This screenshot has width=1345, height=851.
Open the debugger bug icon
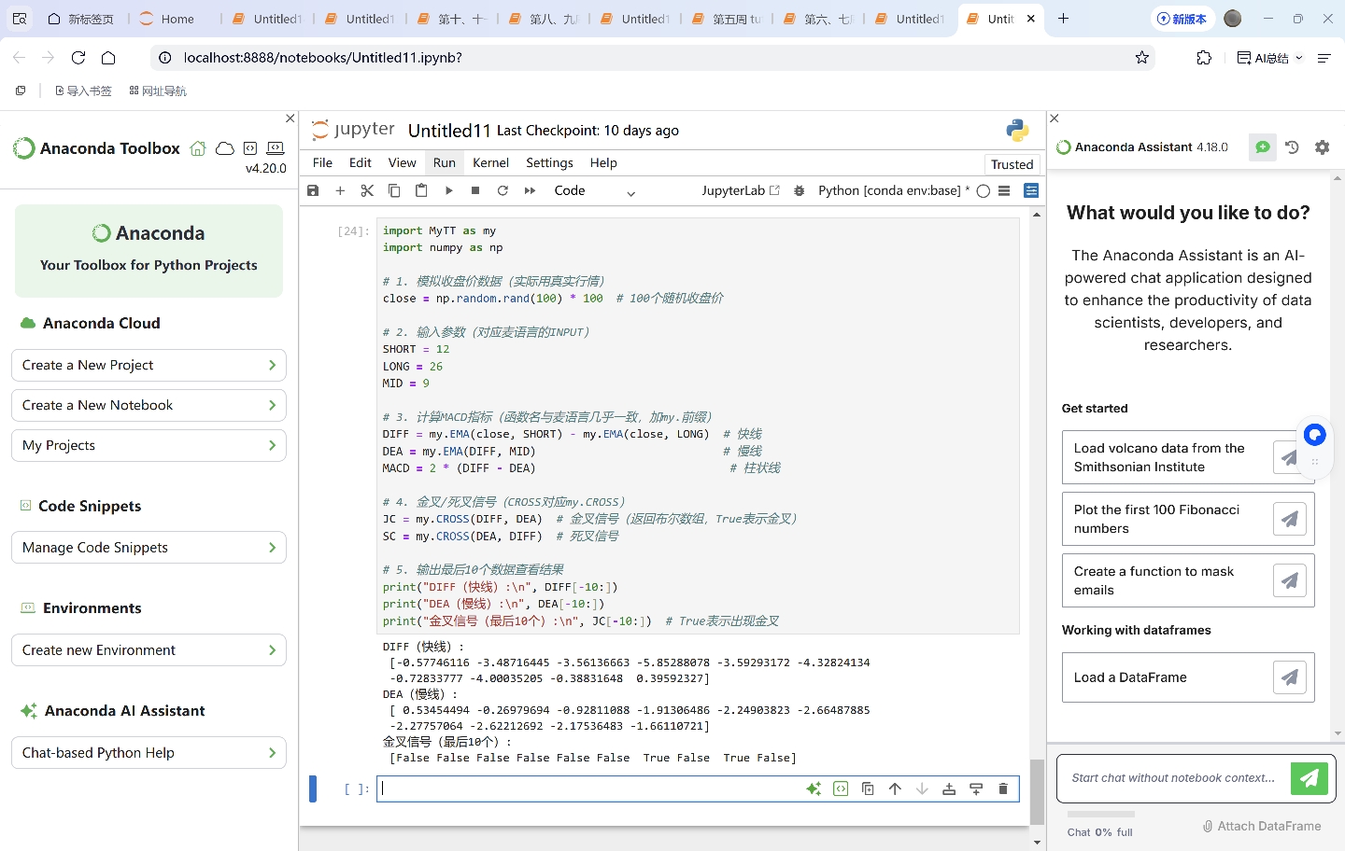799,190
